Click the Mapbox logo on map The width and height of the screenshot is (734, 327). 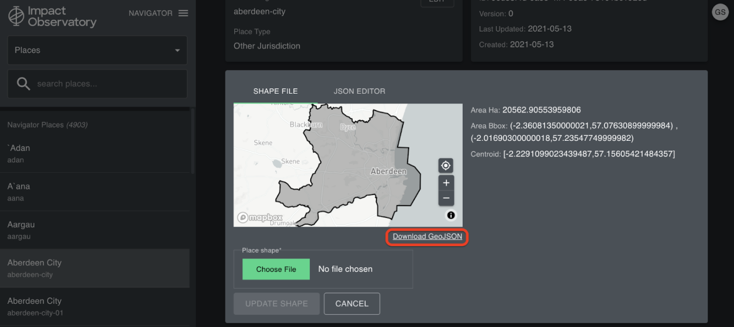(260, 218)
